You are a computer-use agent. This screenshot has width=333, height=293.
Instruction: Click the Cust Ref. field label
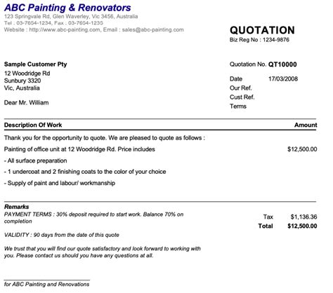coord(242,97)
